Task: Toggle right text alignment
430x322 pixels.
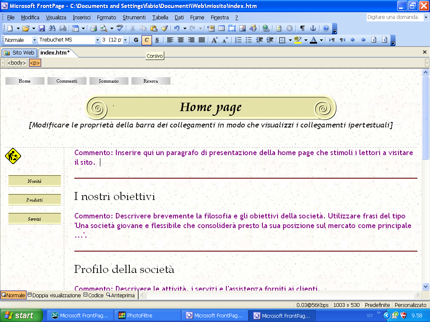Action: click(x=191, y=40)
